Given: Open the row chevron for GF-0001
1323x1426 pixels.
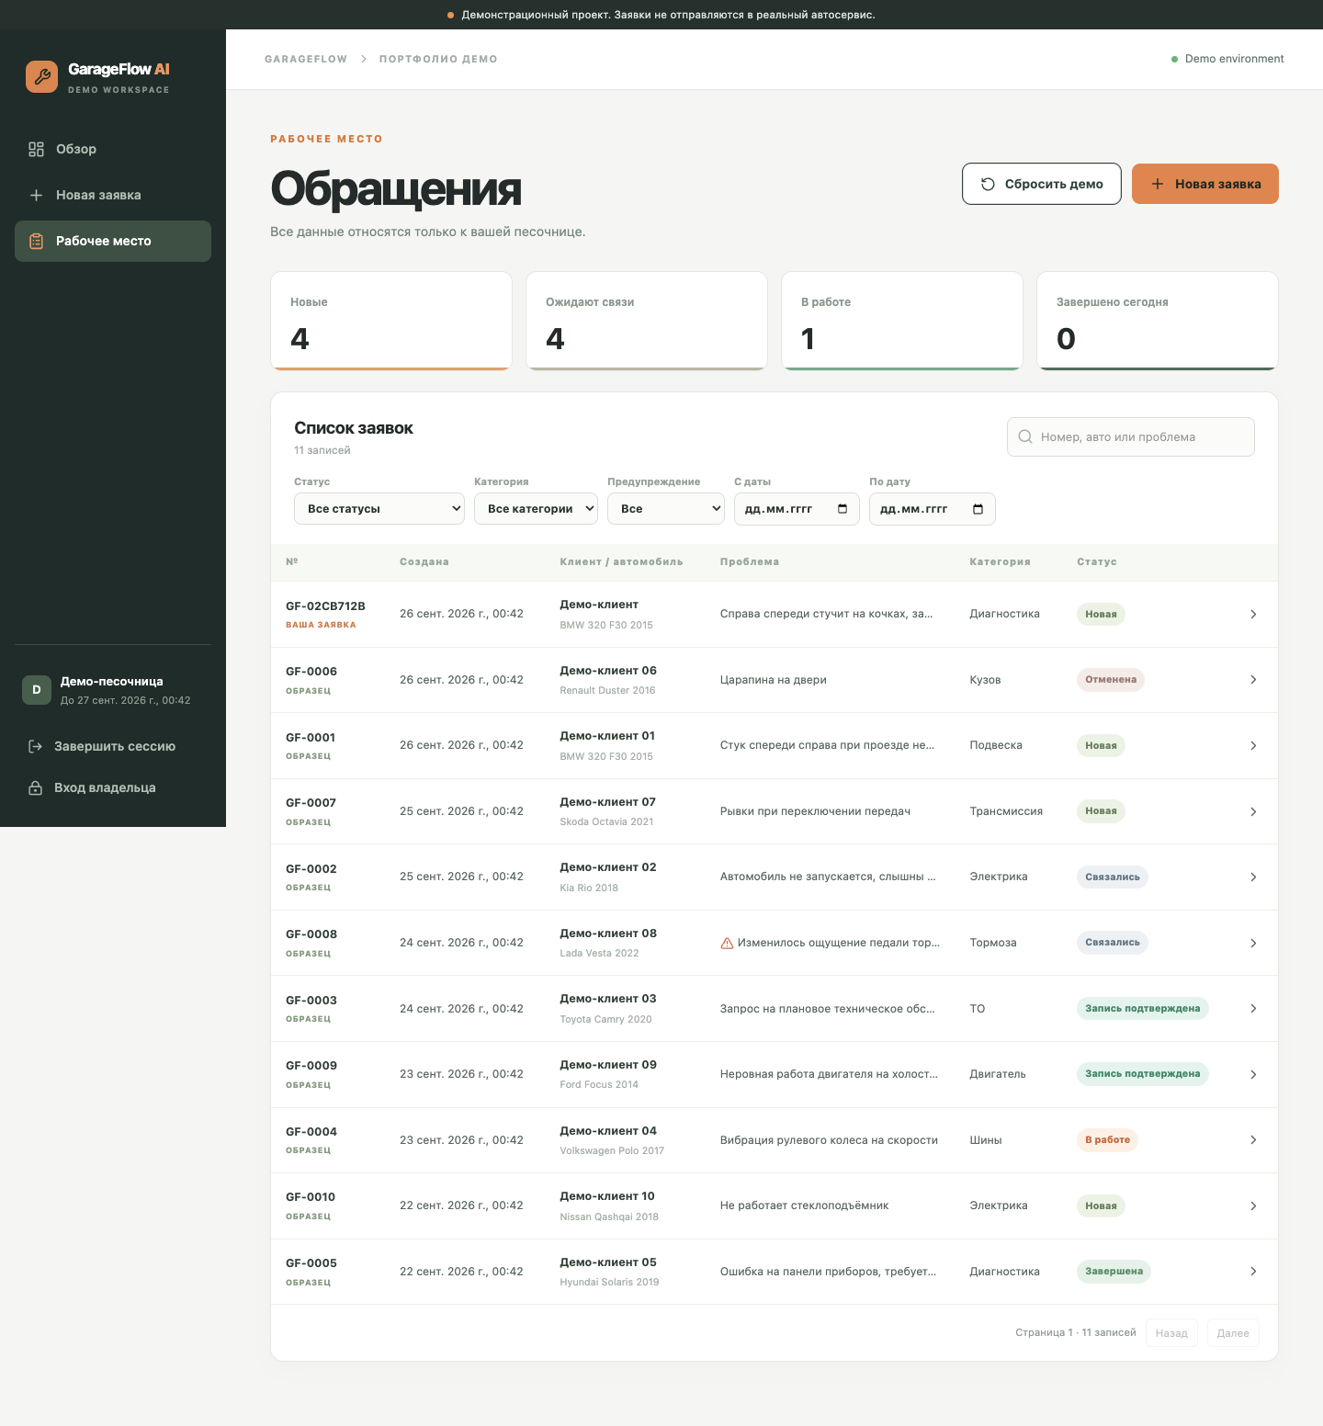Looking at the screenshot, I should pos(1253,745).
